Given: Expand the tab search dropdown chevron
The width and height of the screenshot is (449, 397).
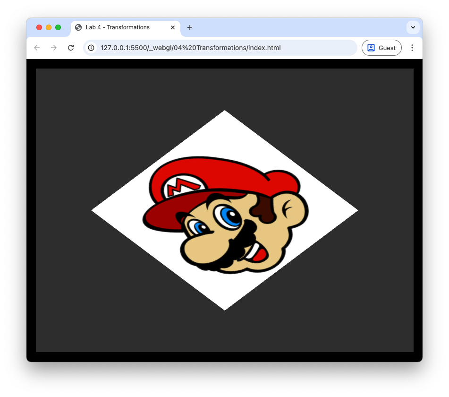Looking at the screenshot, I should point(413,27).
